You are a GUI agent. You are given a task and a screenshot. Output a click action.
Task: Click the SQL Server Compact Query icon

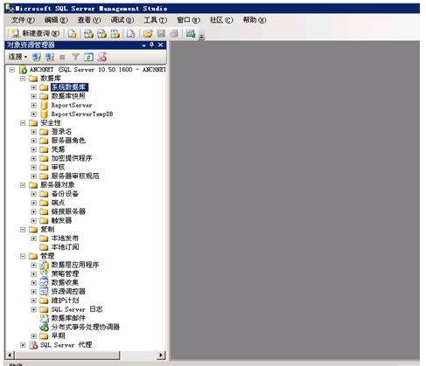click(x=131, y=34)
